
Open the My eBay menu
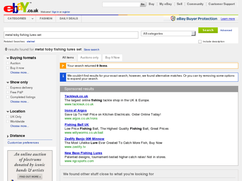pyautogui.click(x=165, y=4)
